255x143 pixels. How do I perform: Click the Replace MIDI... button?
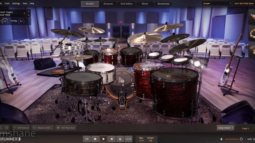43,128
